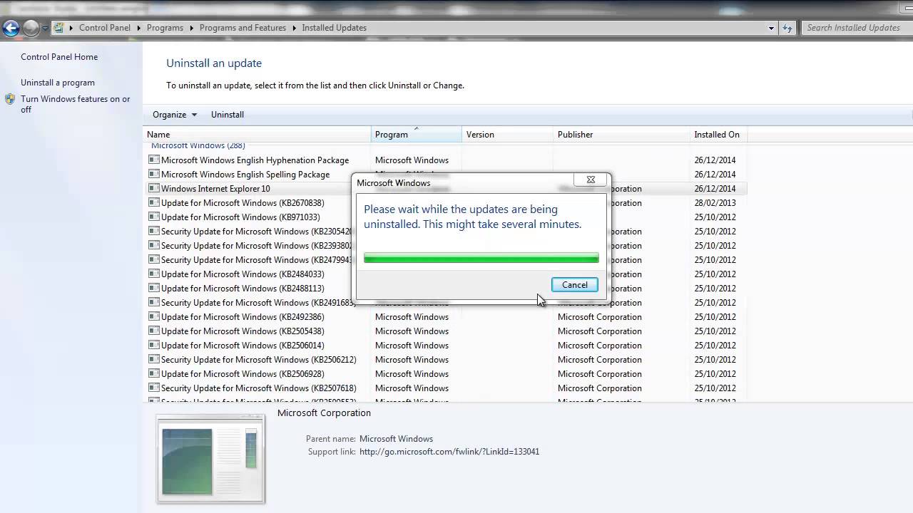
Task: Select Control Panel in the breadcrumb
Action: [105, 28]
